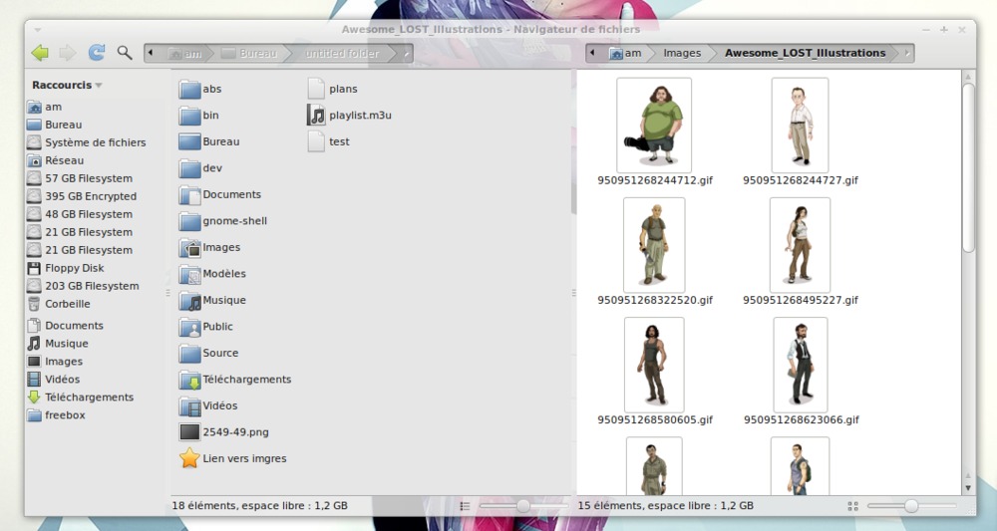This screenshot has width=997, height=531.
Task: Open the am home shortcut in the sidebar
Action: tap(45, 107)
